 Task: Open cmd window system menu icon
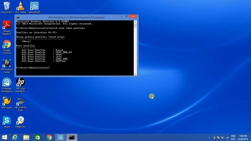[18, 17]
